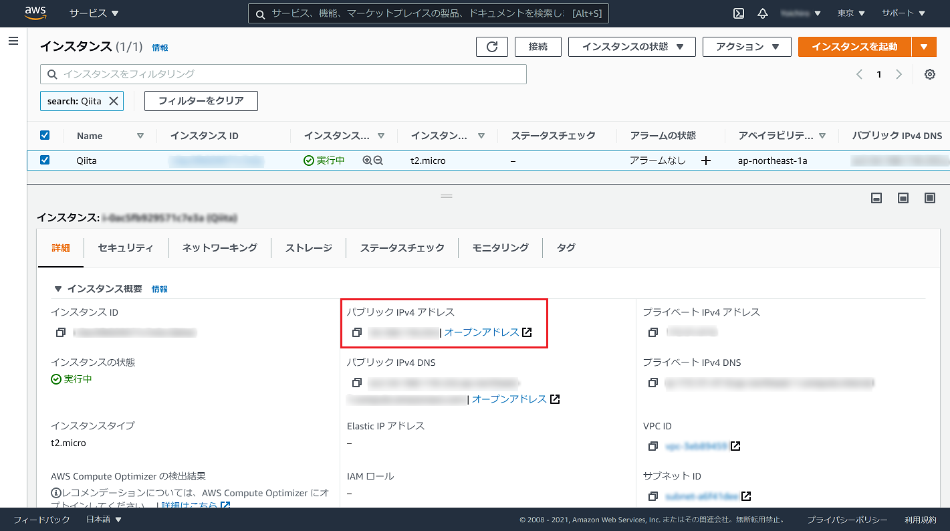Open the サポート support dropdown
Viewport: 950px width, 531px height.
click(x=904, y=13)
